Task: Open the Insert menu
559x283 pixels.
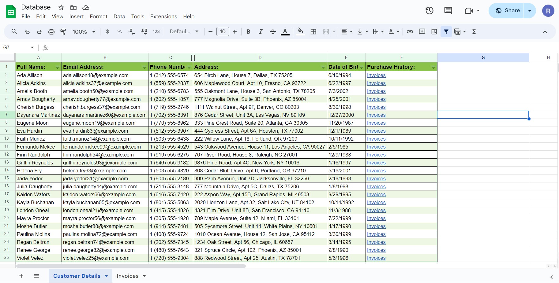Action: (77, 17)
